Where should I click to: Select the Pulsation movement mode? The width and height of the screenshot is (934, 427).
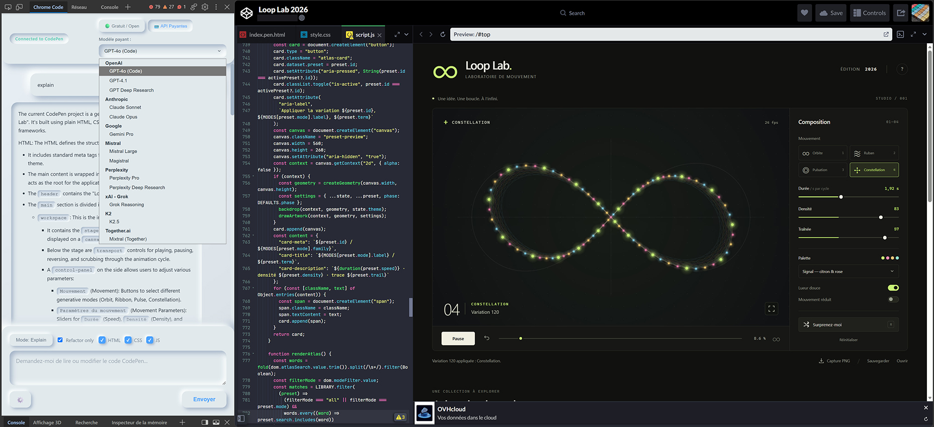pos(823,170)
